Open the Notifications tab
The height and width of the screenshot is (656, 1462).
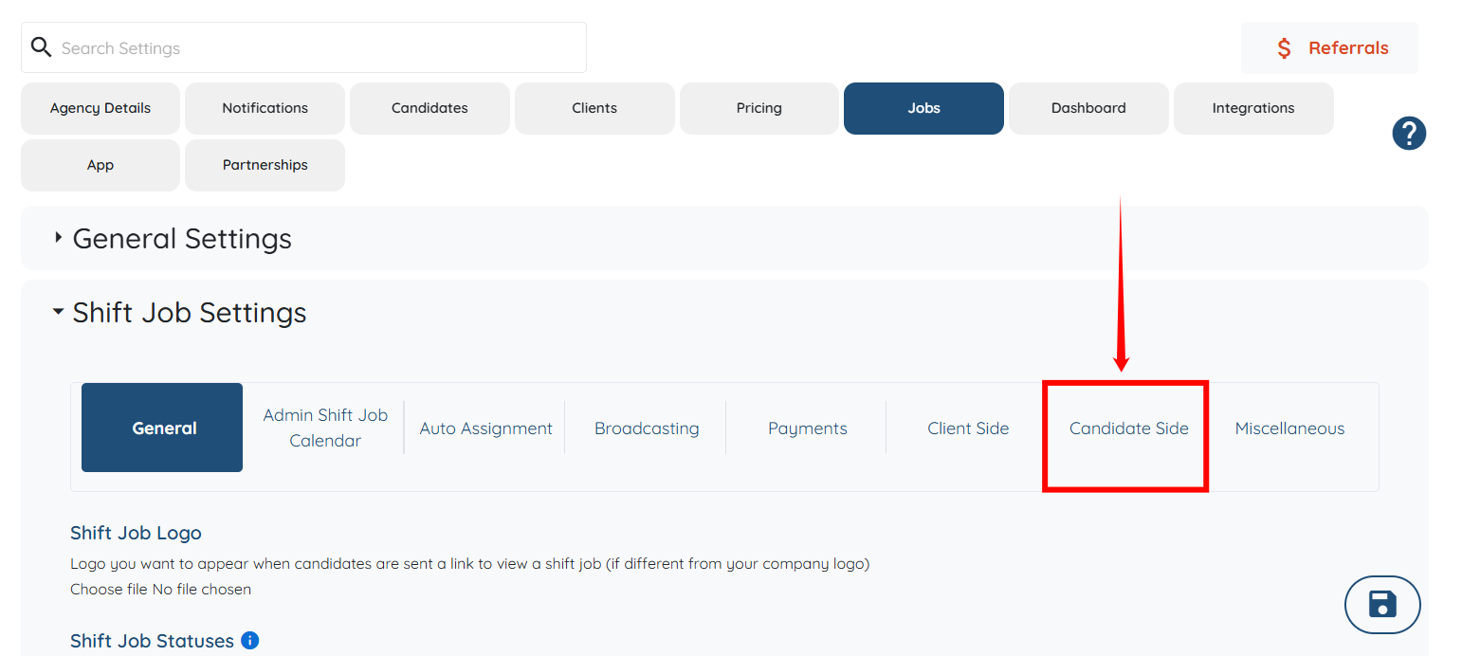coord(265,108)
